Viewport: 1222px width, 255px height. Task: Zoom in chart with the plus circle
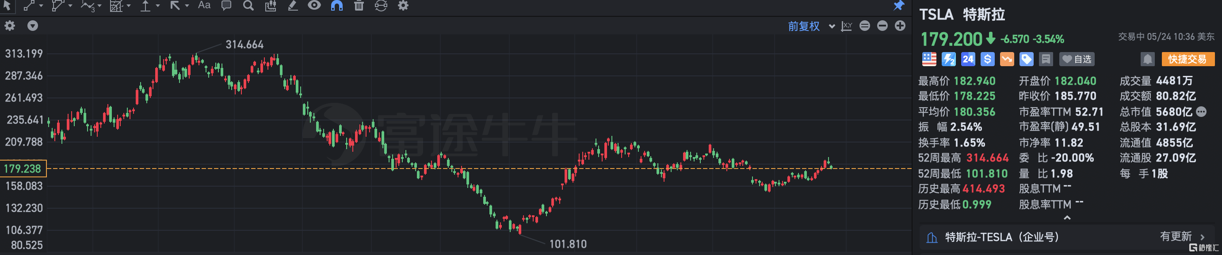[x=900, y=26]
